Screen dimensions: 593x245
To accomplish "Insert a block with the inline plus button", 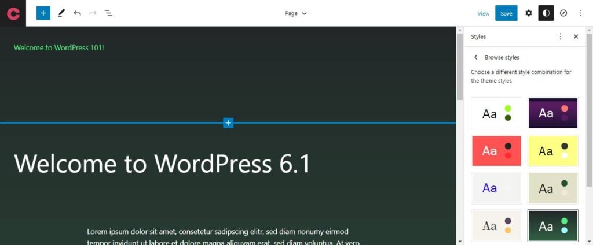I will coord(228,123).
